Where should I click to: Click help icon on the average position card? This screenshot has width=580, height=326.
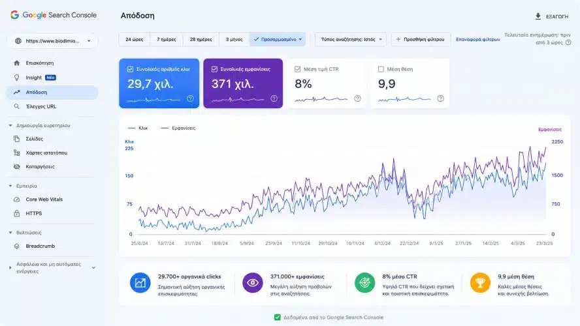[440, 98]
